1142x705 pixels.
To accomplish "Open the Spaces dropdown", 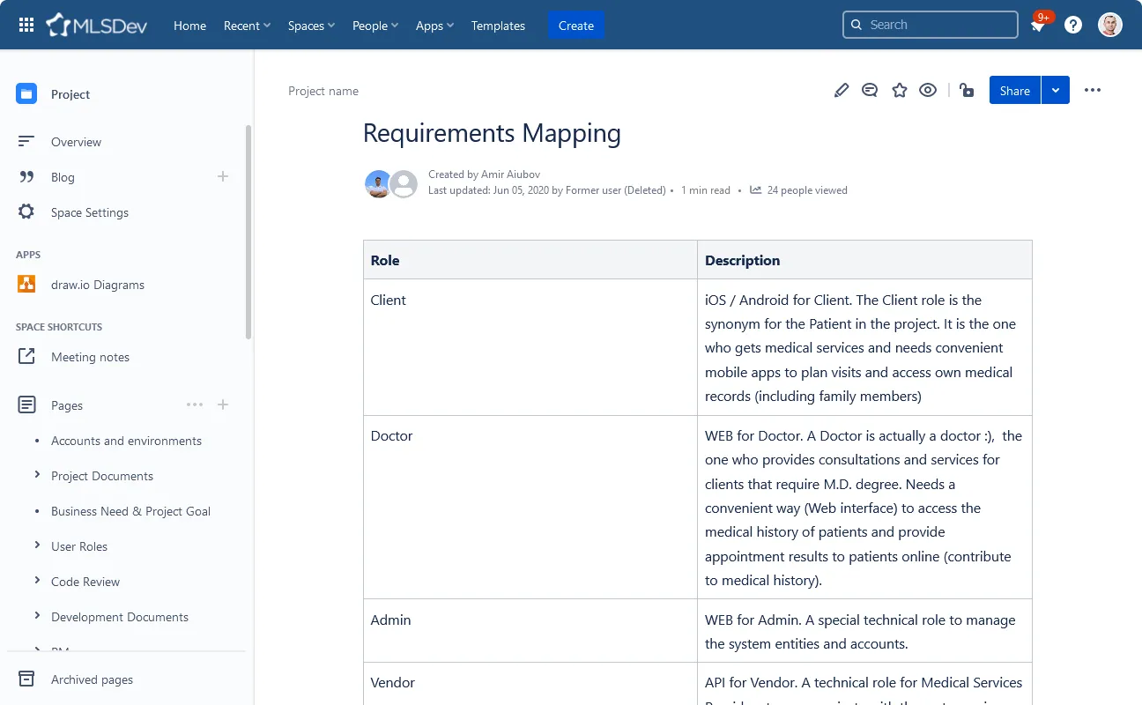I will [310, 26].
